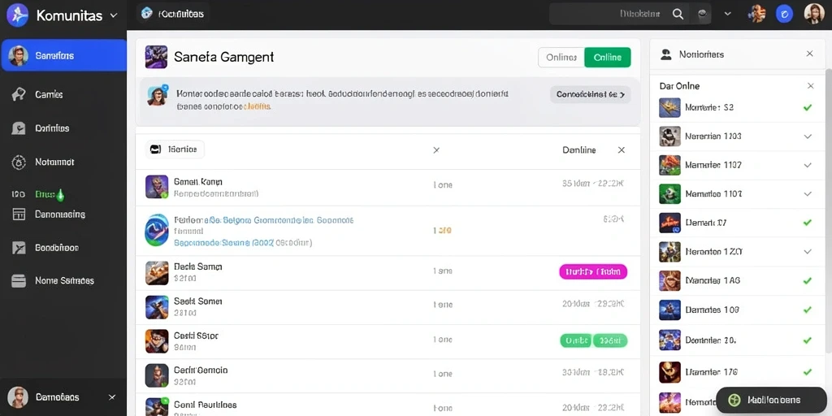Click the right panel vertical scrollbar
This screenshot has width=832, height=416.
pos(828,211)
